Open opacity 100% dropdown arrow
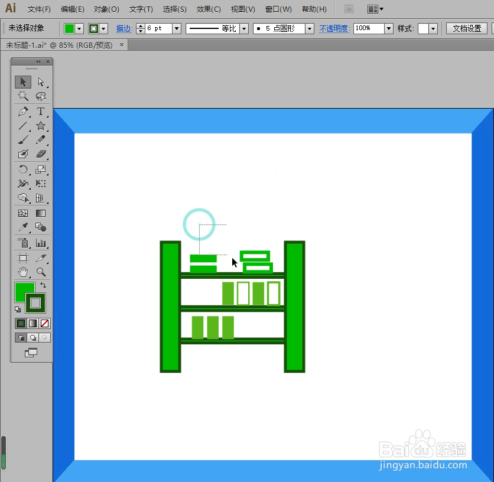Screen dimensions: 494x482 pyautogui.click(x=389, y=29)
